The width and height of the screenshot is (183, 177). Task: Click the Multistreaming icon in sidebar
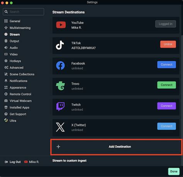click(6, 28)
